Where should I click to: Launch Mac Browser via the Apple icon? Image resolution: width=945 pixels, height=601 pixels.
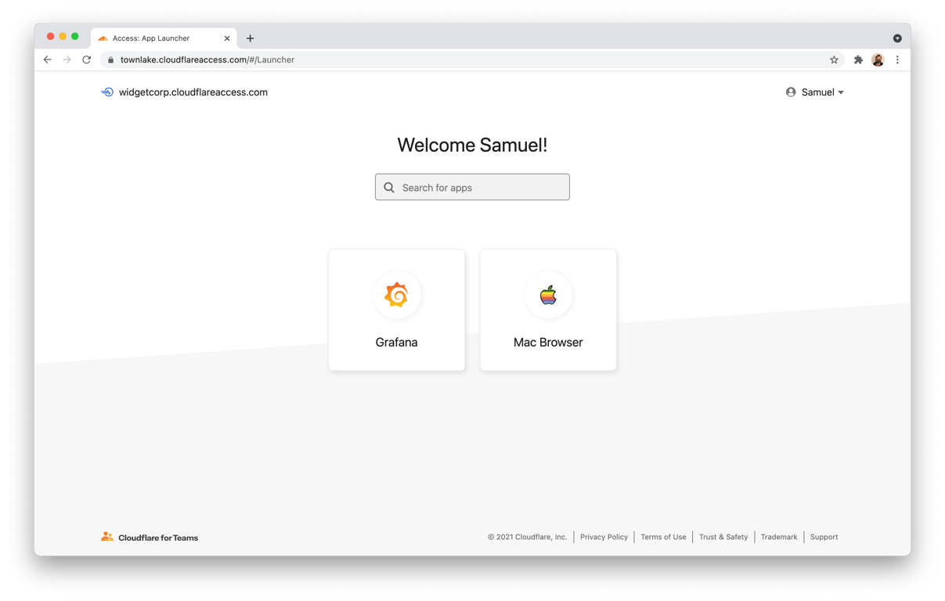(548, 295)
